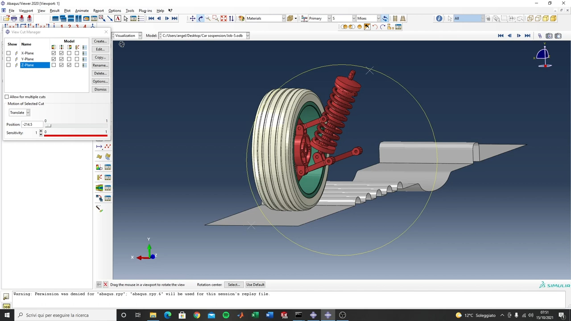Viewport: 571px width, 321px height.
Task: Click the Position value field
Action: tap(32, 124)
